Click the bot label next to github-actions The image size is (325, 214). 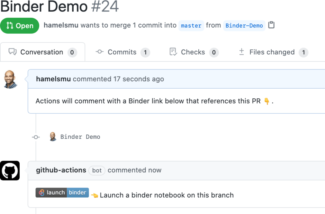pyautogui.click(x=96, y=170)
